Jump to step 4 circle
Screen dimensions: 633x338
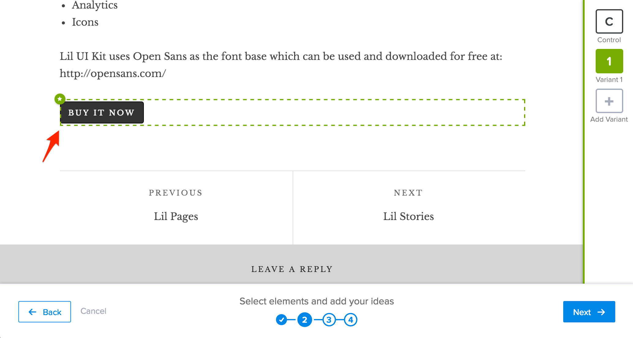pyautogui.click(x=351, y=320)
